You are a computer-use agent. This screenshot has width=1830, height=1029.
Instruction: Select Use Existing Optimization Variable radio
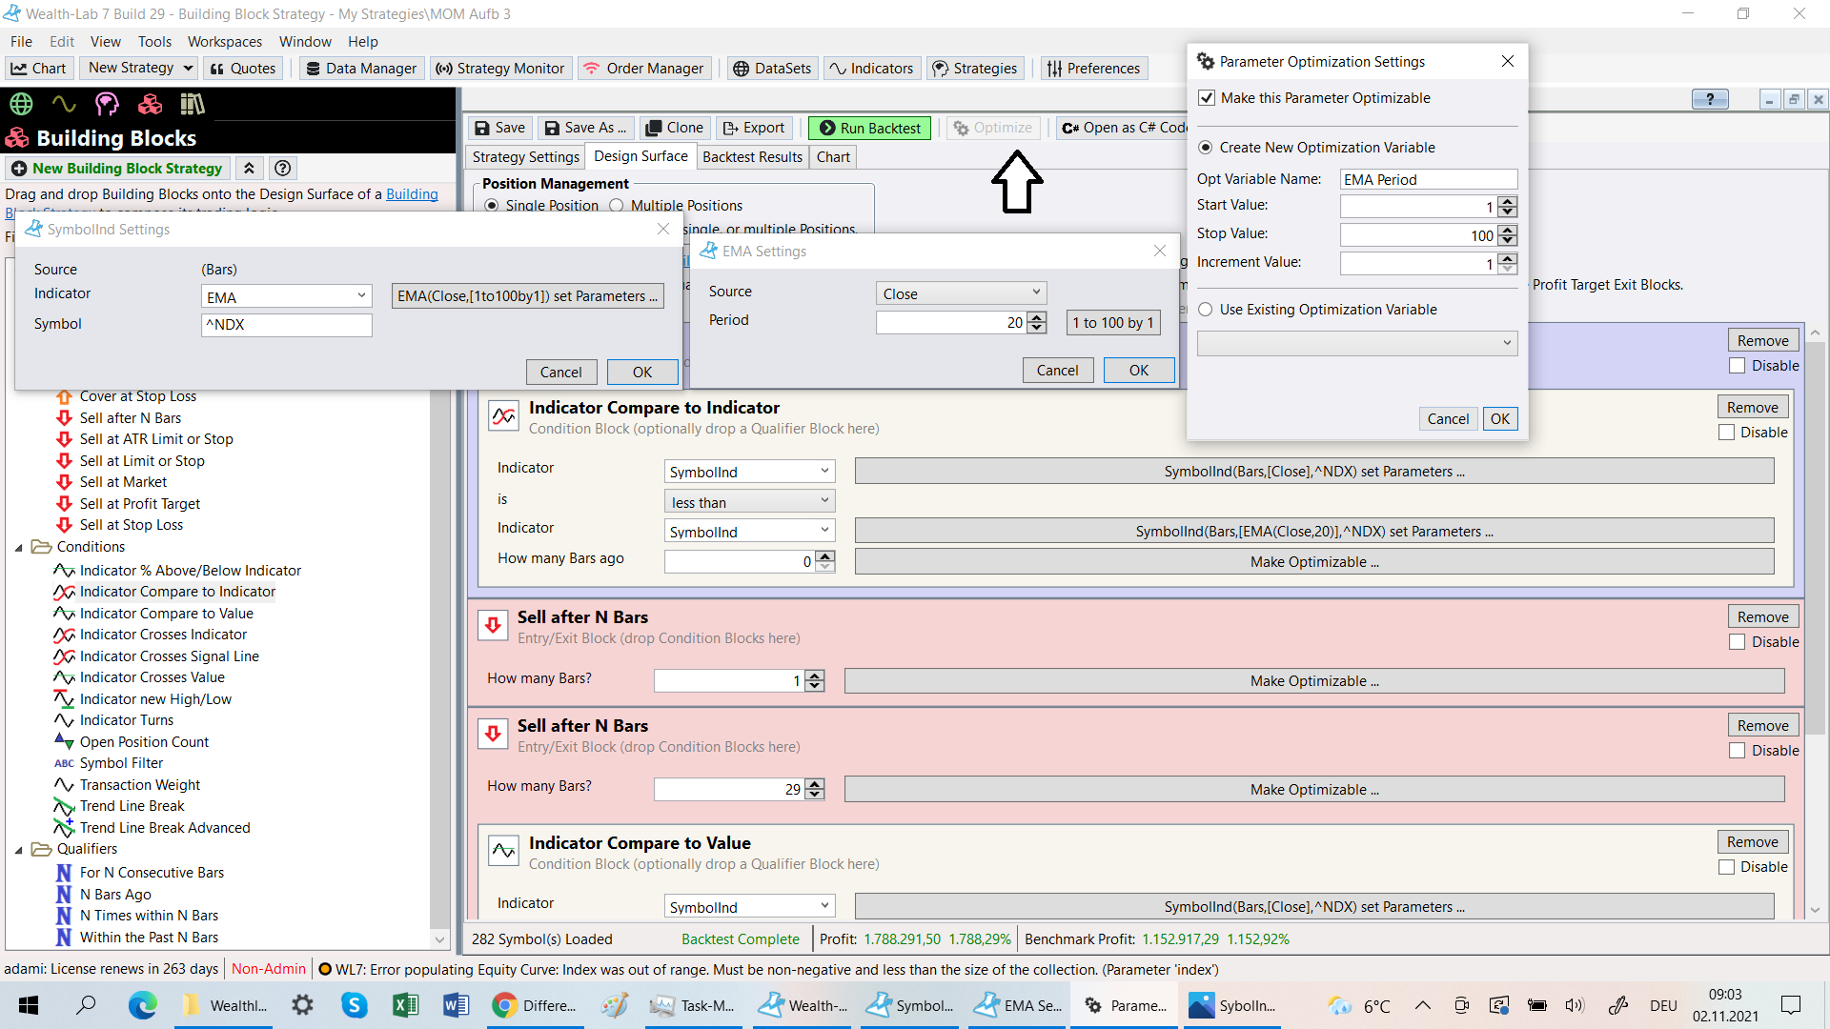coord(1206,310)
